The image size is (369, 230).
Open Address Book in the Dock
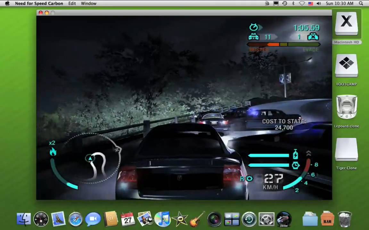111,219
